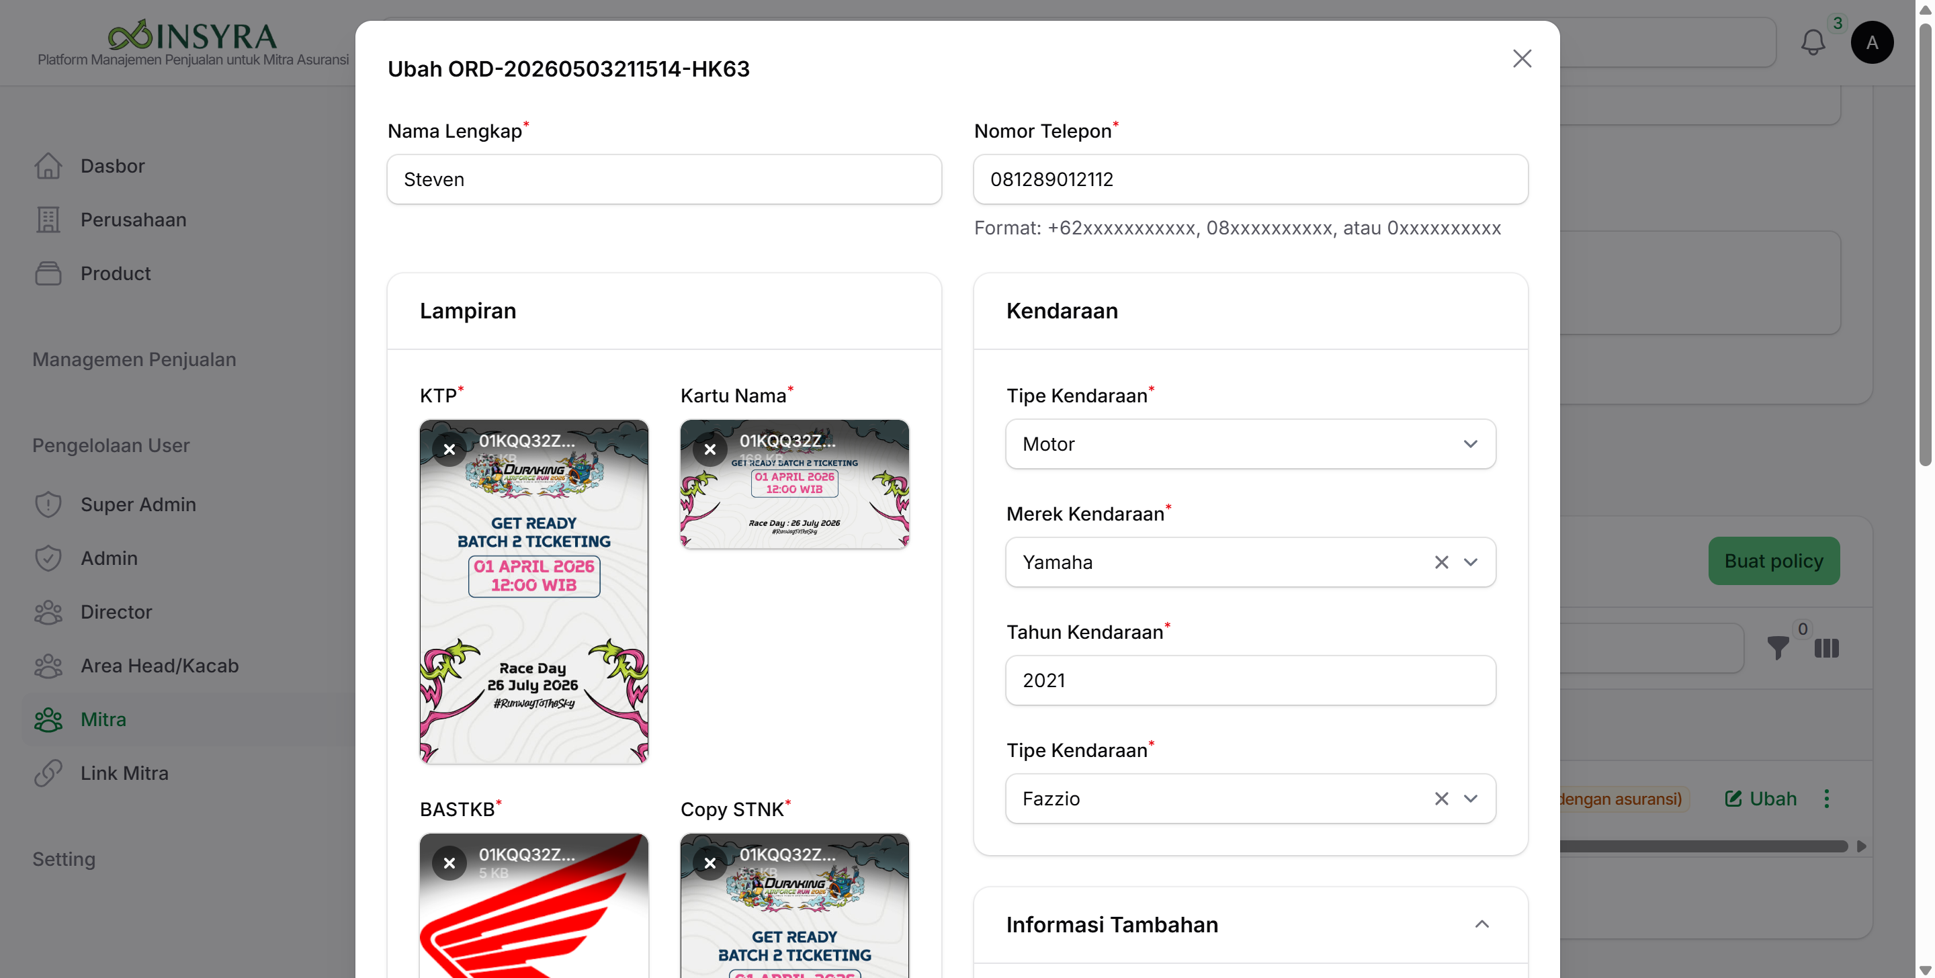Click the Kendaraan section title

1062,310
